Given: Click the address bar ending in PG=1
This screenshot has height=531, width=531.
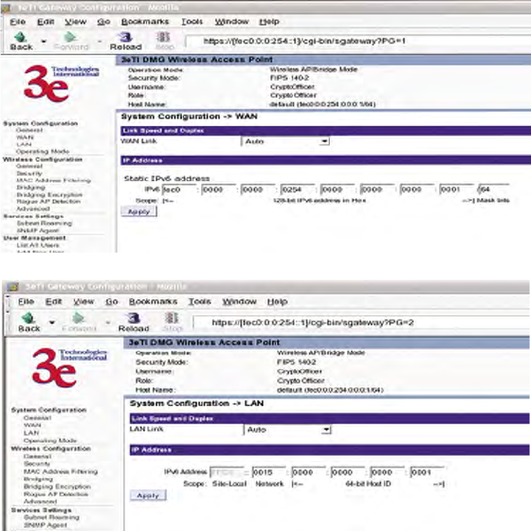Looking at the screenshot, I should 358,41.
